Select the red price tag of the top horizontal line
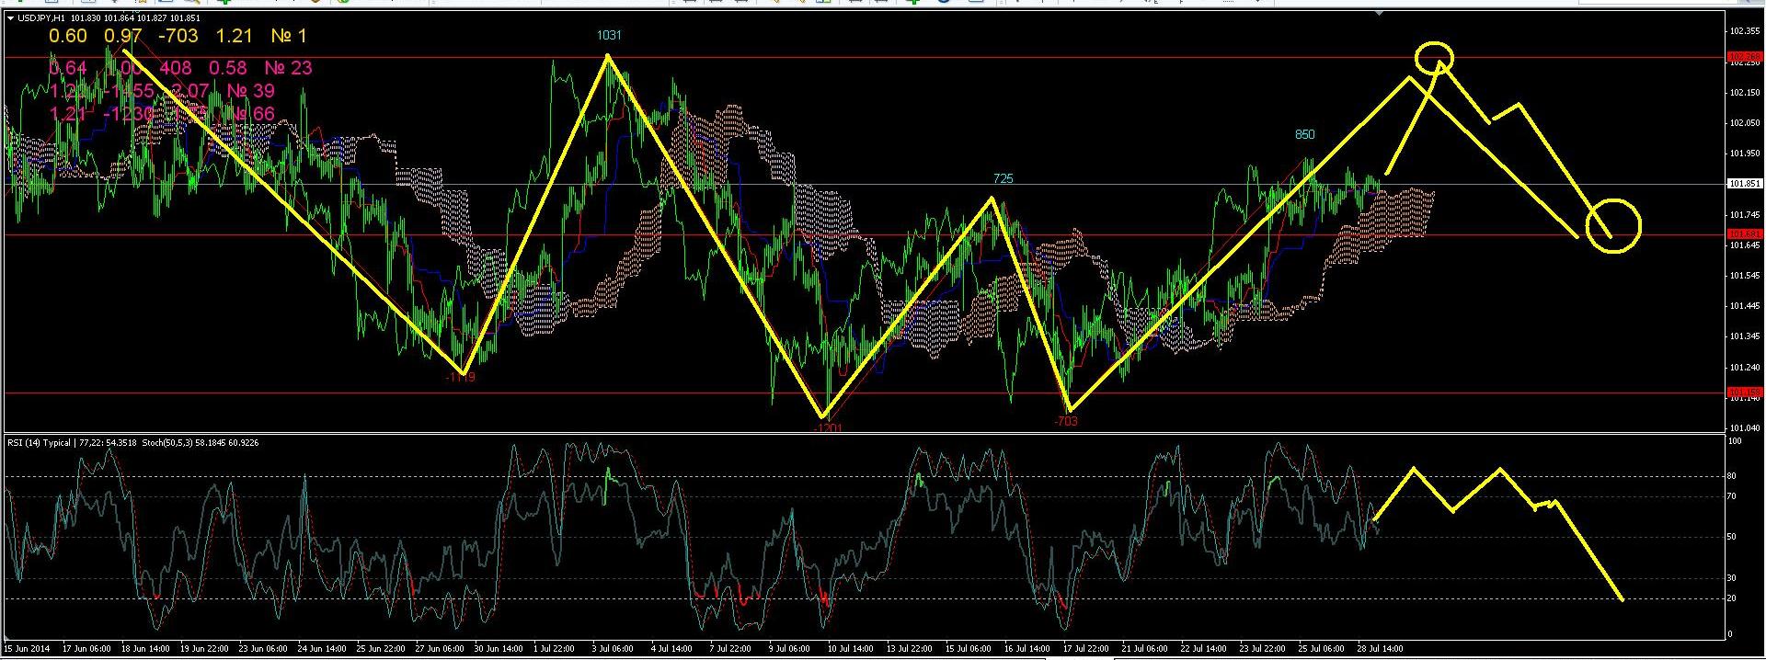1766x660 pixels. (x=1745, y=57)
